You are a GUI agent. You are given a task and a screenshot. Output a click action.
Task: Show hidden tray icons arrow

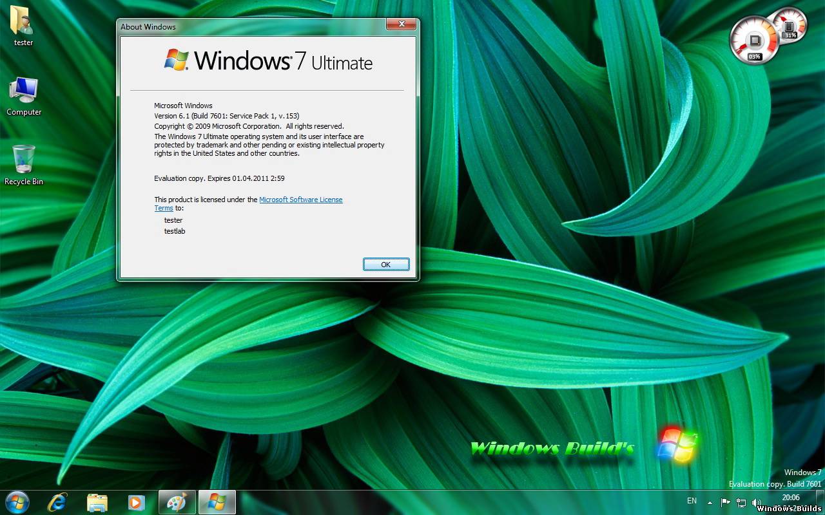(x=710, y=502)
